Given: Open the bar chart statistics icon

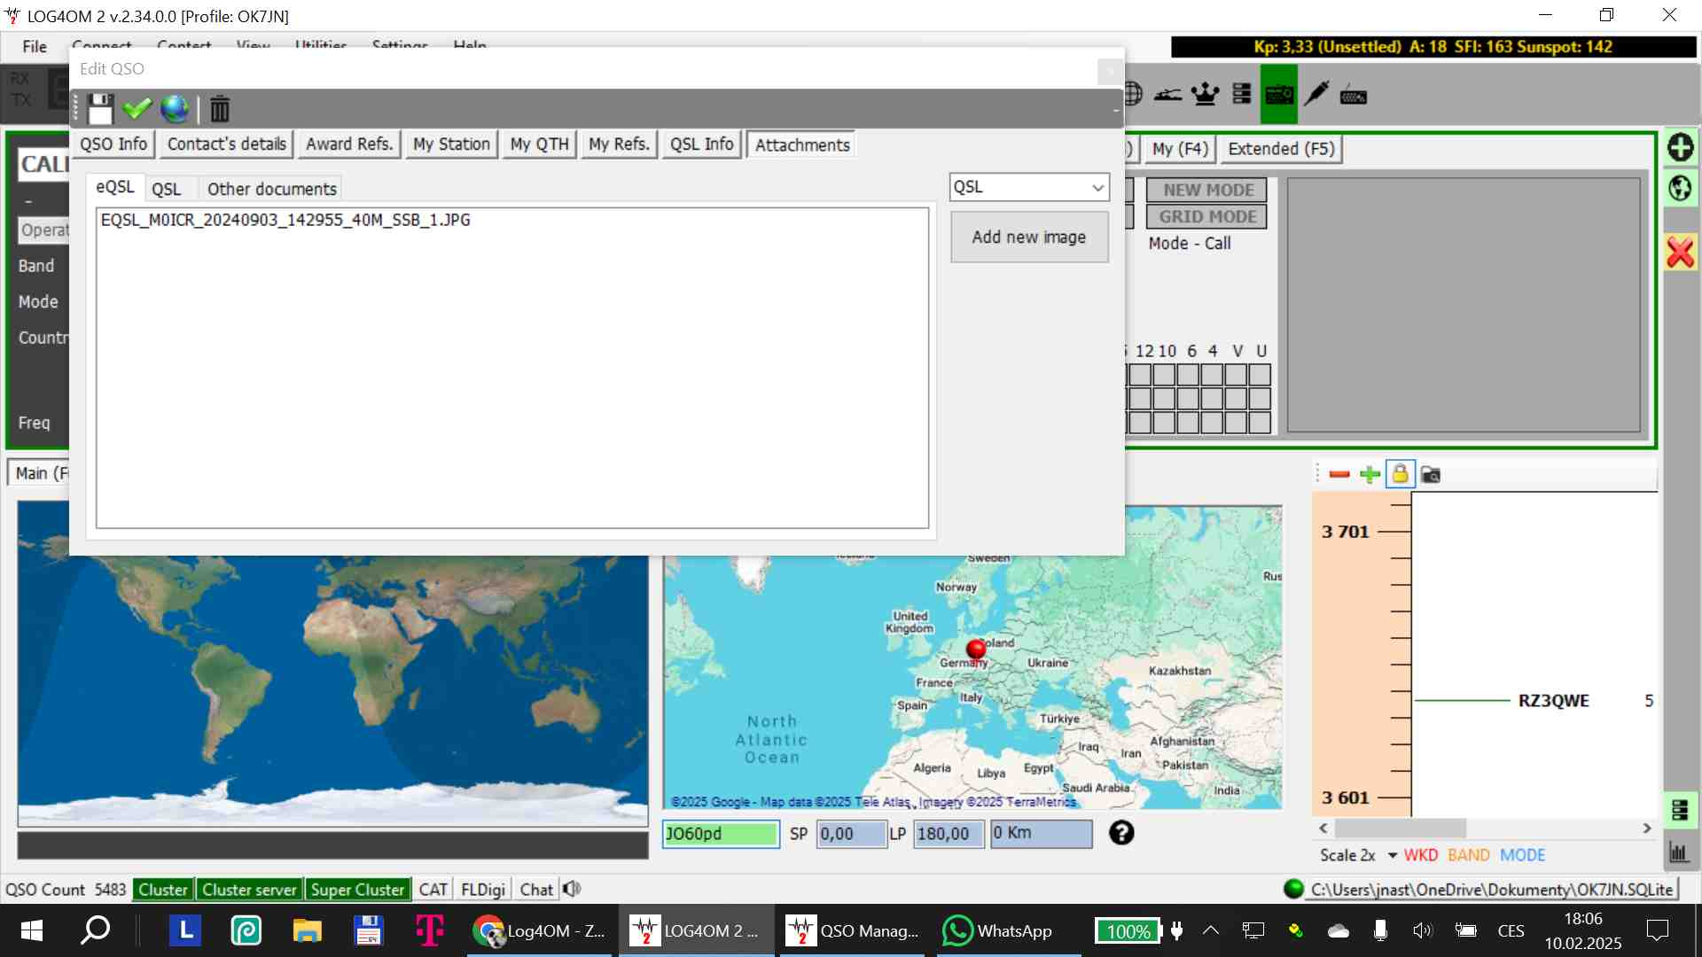Looking at the screenshot, I should coord(1679,852).
